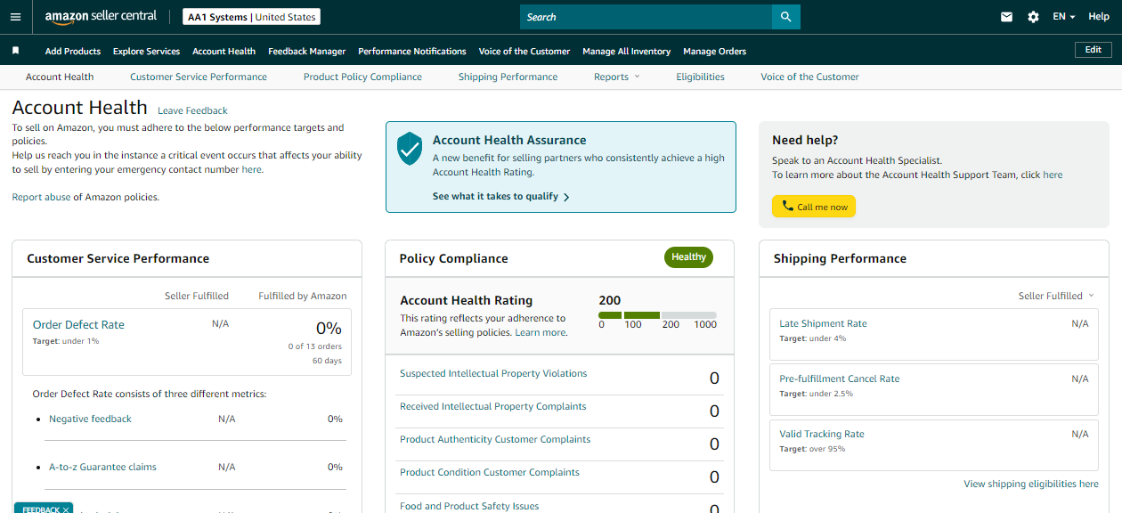Click the AA1 Systems United States selector
This screenshot has width=1122, height=513.
[x=250, y=17]
